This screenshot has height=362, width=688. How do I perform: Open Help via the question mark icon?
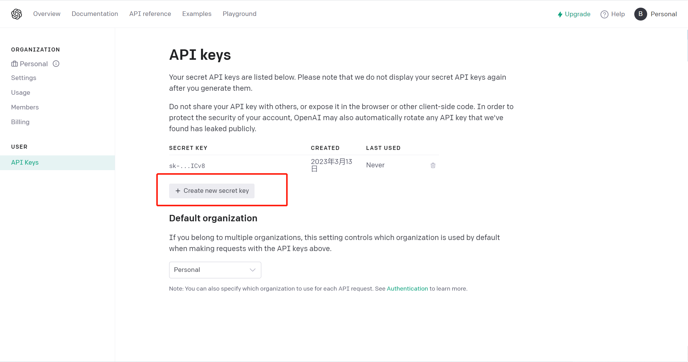[604, 14]
